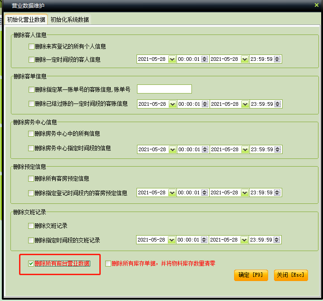Check 删除所有客房预定信息 checkbox

(x=31, y=179)
